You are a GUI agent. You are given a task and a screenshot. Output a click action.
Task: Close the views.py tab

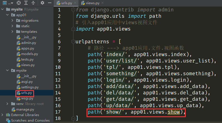click(102, 3)
